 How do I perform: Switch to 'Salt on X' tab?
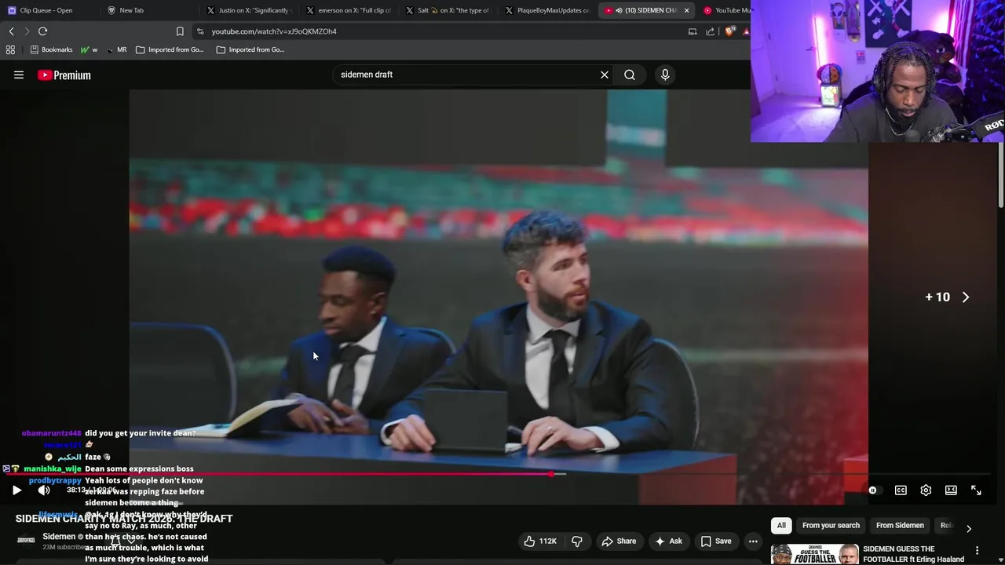(x=448, y=10)
